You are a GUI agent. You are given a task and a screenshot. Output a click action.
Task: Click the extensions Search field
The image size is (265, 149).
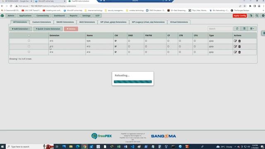[220, 29]
